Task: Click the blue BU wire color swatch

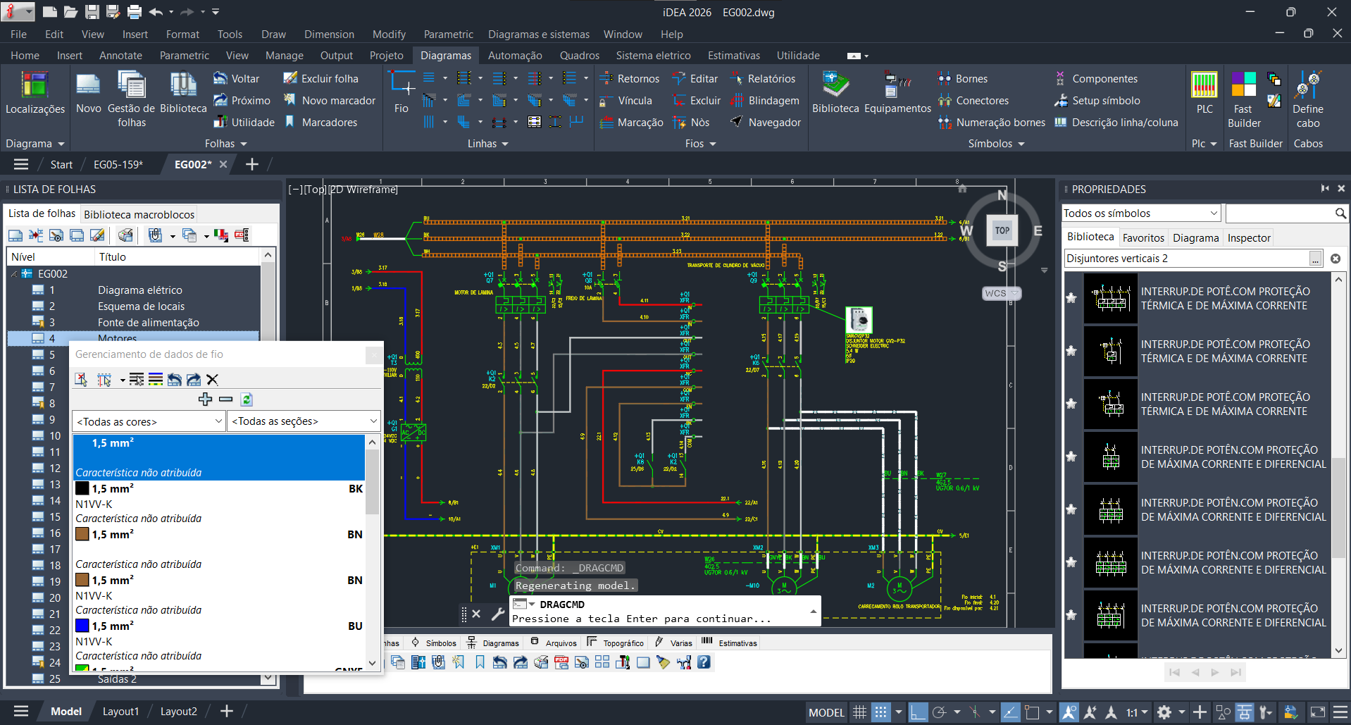Action: pyautogui.click(x=81, y=626)
